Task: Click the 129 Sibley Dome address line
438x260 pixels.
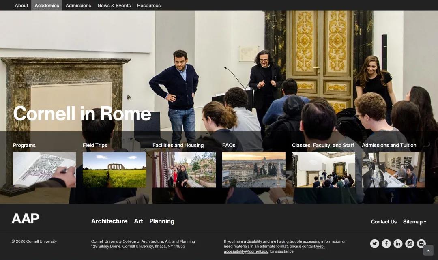Action: tap(138, 246)
